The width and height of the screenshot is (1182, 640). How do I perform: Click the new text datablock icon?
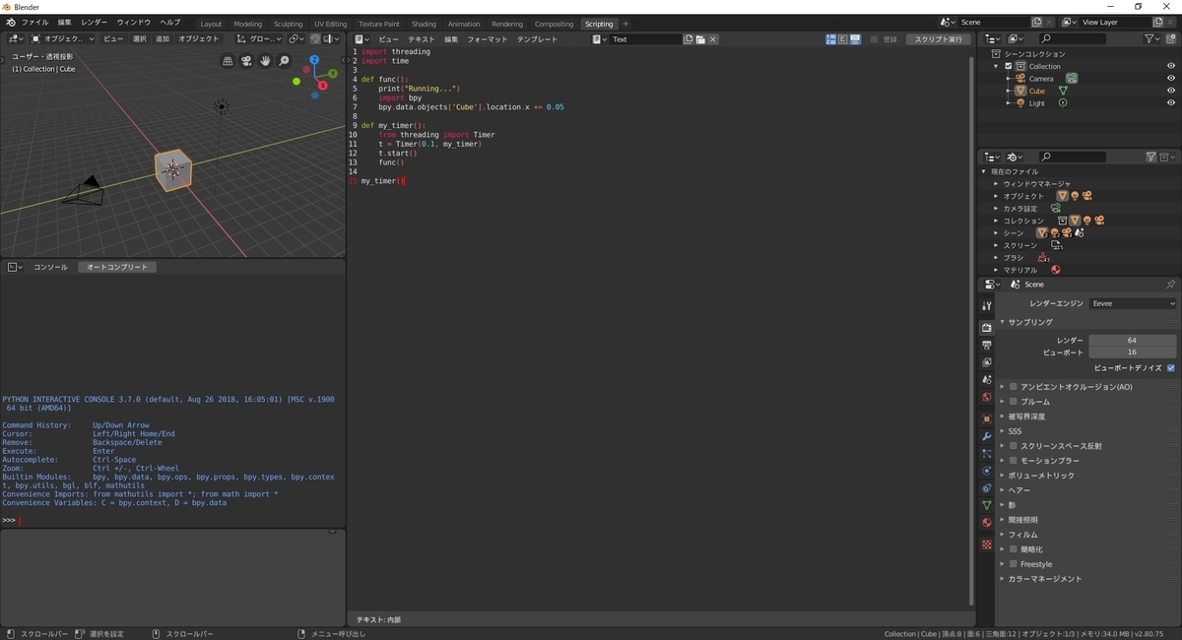[x=689, y=39]
